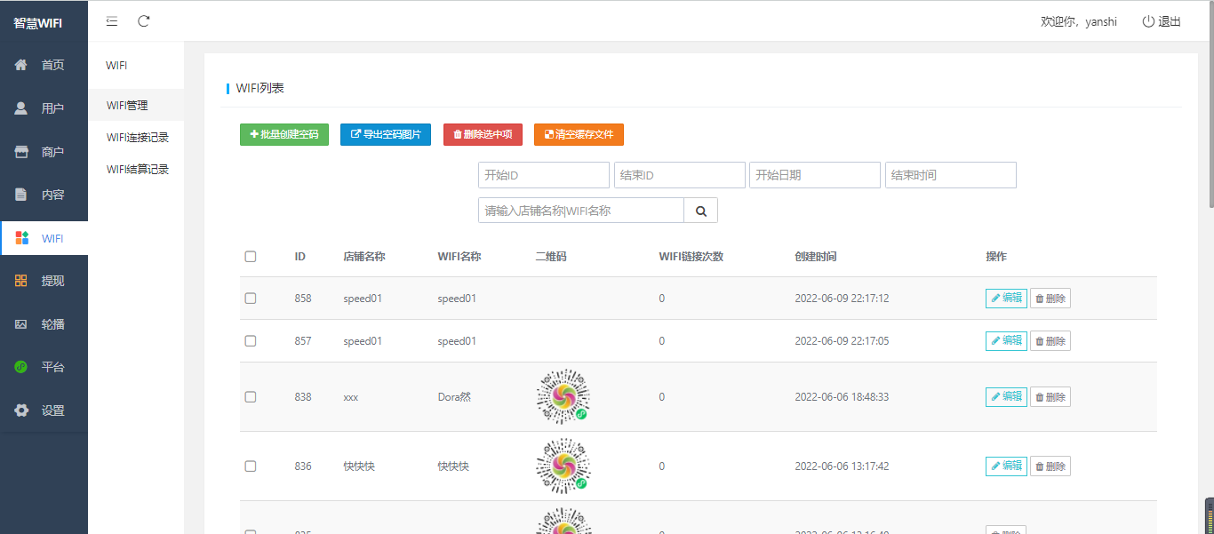Open the 提现 menu item

click(x=44, y=281)
